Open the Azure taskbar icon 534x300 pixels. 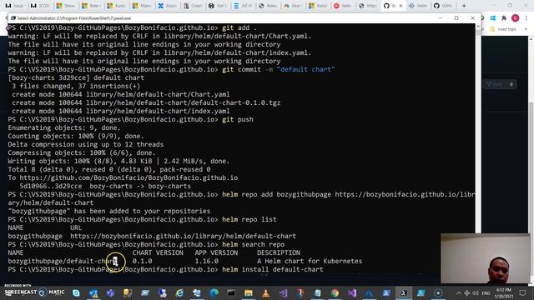(369, 292)
